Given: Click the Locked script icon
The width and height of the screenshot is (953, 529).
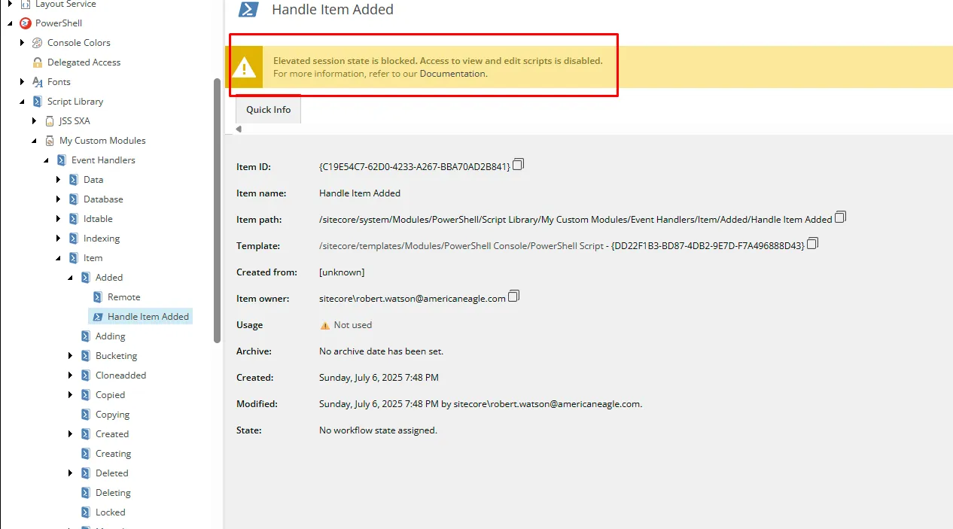Looking at the screenshot, I should tap(86, 512).
